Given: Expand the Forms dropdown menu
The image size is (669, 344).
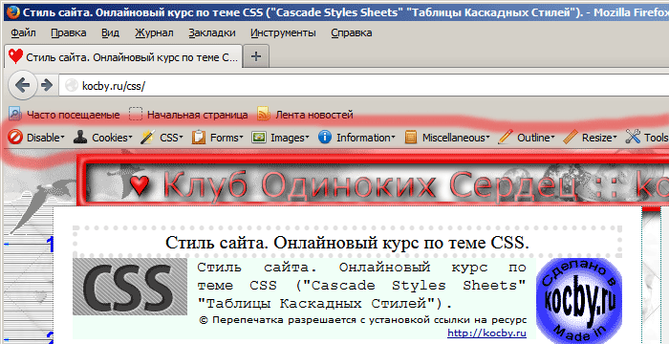Looking at the screenshot, I should click(x=242, y=138).
